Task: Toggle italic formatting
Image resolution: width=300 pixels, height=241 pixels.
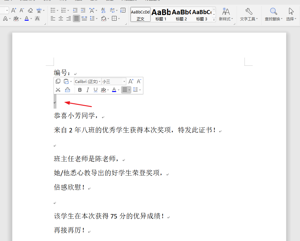Action: point(87,90)
